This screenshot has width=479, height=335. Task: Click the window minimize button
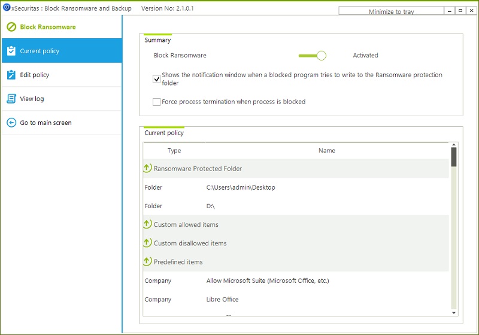pos(450,11)
